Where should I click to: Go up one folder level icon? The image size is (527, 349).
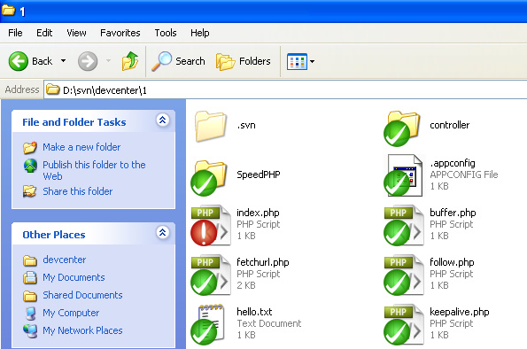click(130, 61)
